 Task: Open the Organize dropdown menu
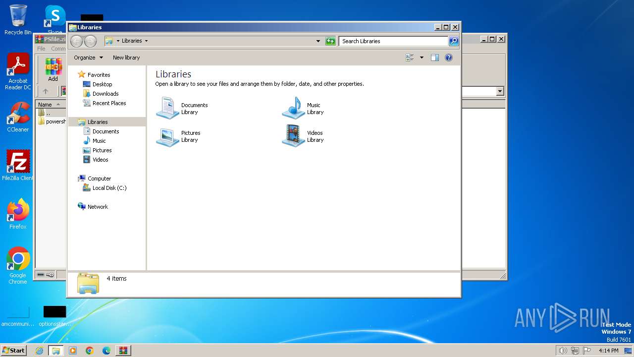pyautogui.click(x=88, y=58)
